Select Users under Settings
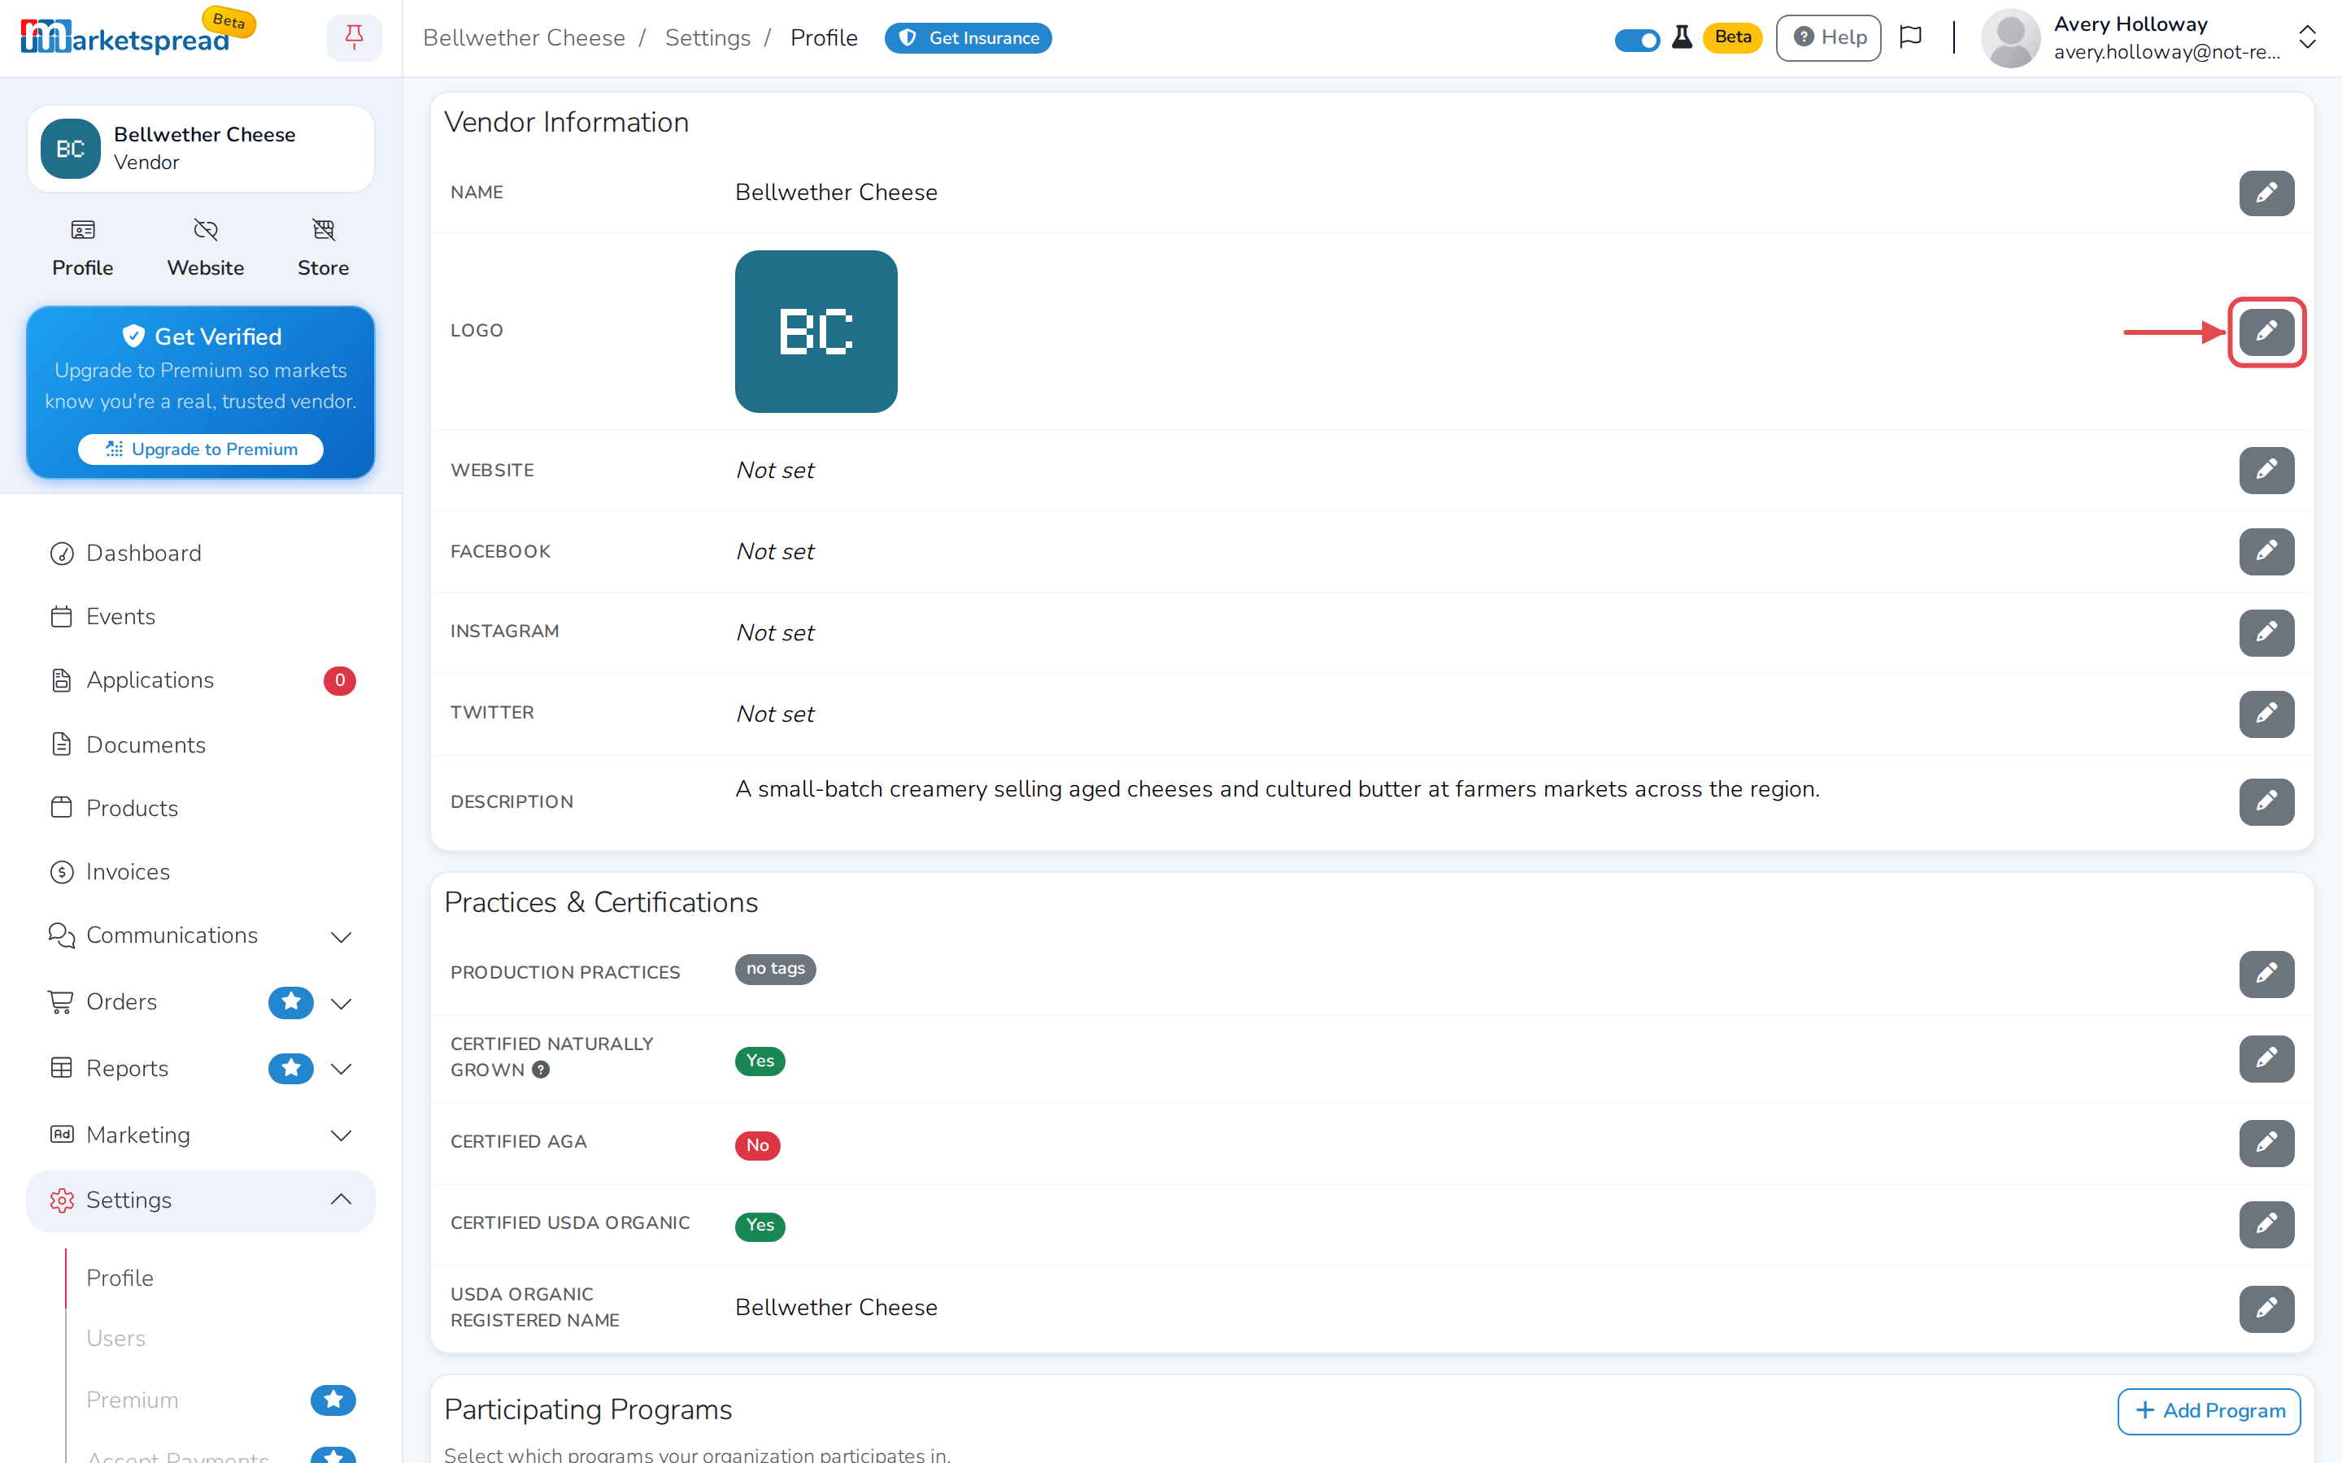 pos(116,1338)
